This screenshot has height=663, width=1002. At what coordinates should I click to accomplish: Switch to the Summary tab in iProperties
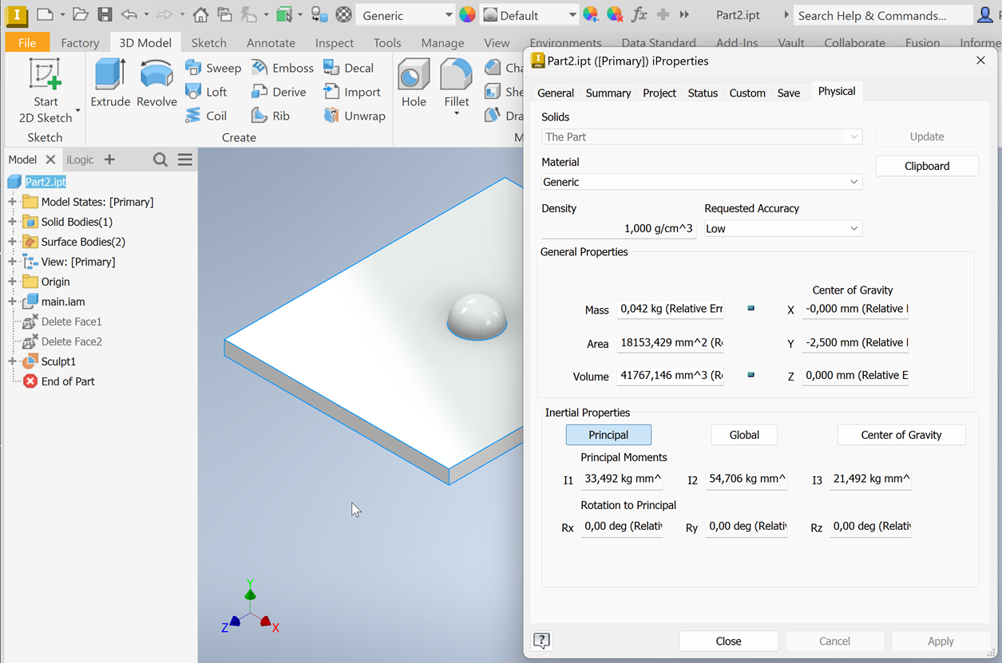608,93
